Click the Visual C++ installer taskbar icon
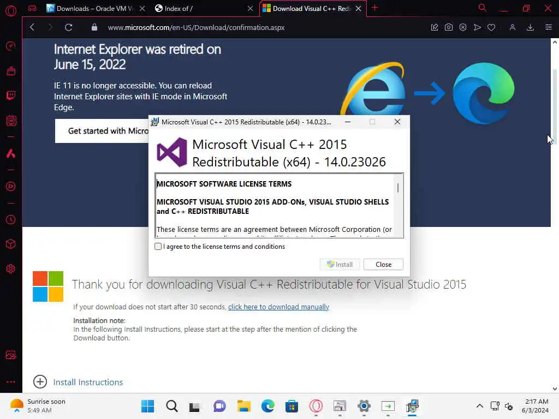The height and width of the screenshot is (419, 559). coord(412,406)
